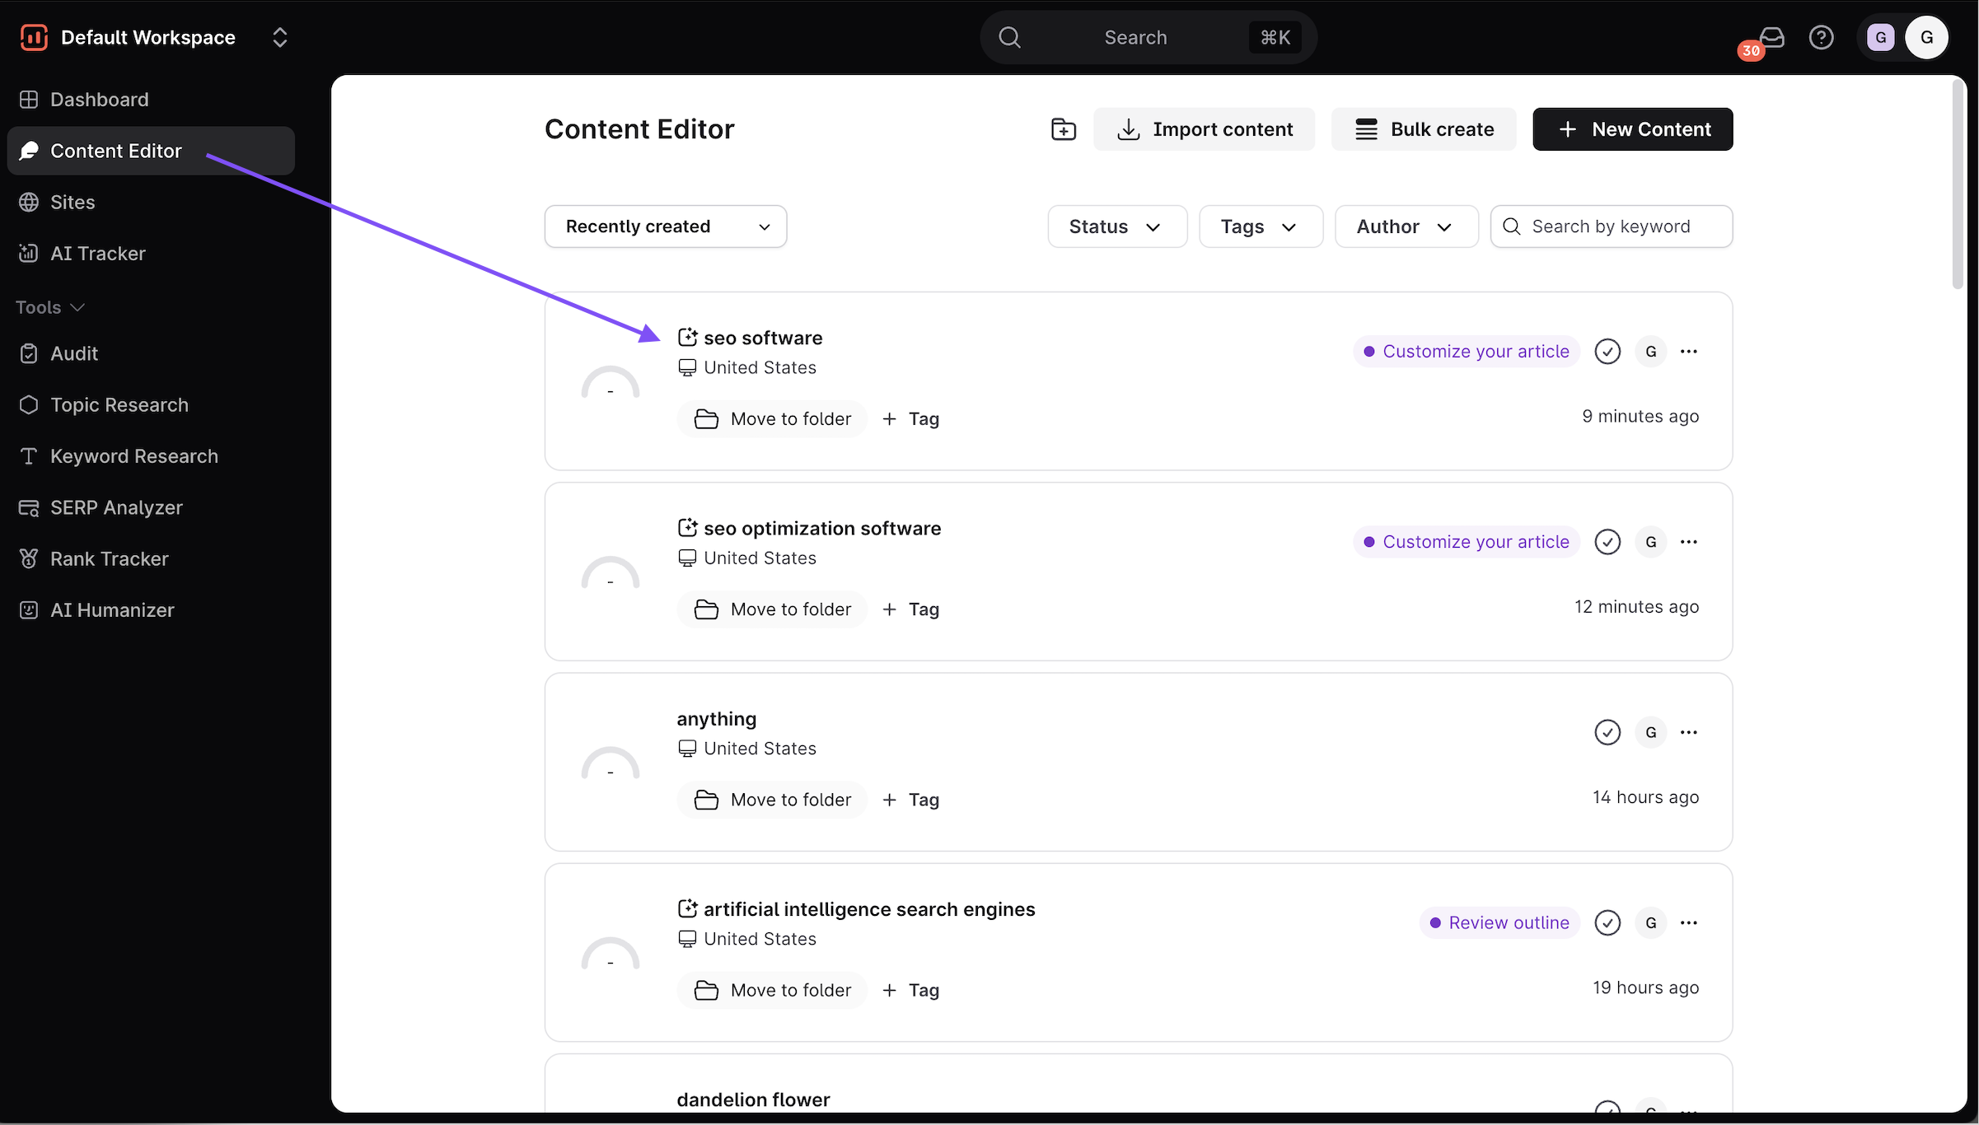
Task: Click the three-dot menu on seo software
Action: [1688, 352]
